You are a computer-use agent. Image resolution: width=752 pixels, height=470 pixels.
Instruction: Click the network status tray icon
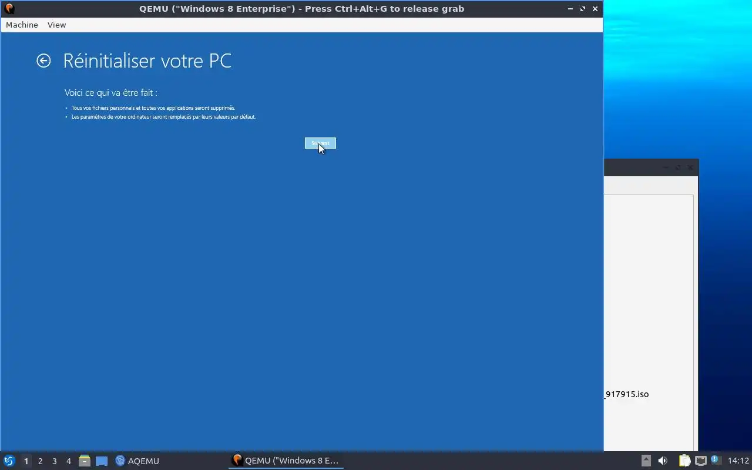coord(700,461)
